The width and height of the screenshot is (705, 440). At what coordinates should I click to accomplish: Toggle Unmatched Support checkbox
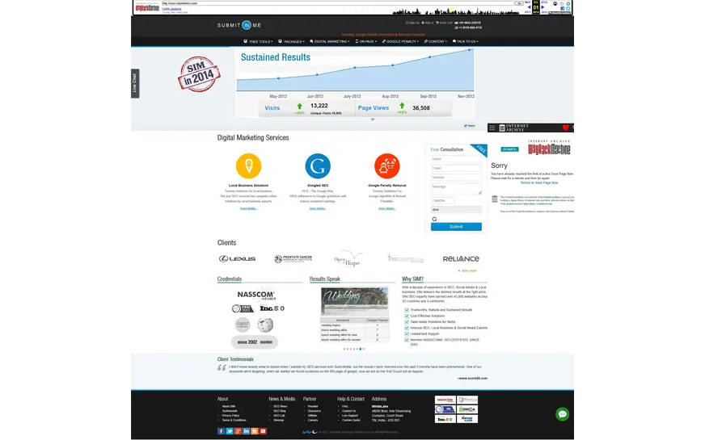pyautogui.click(x=407, y=333)
